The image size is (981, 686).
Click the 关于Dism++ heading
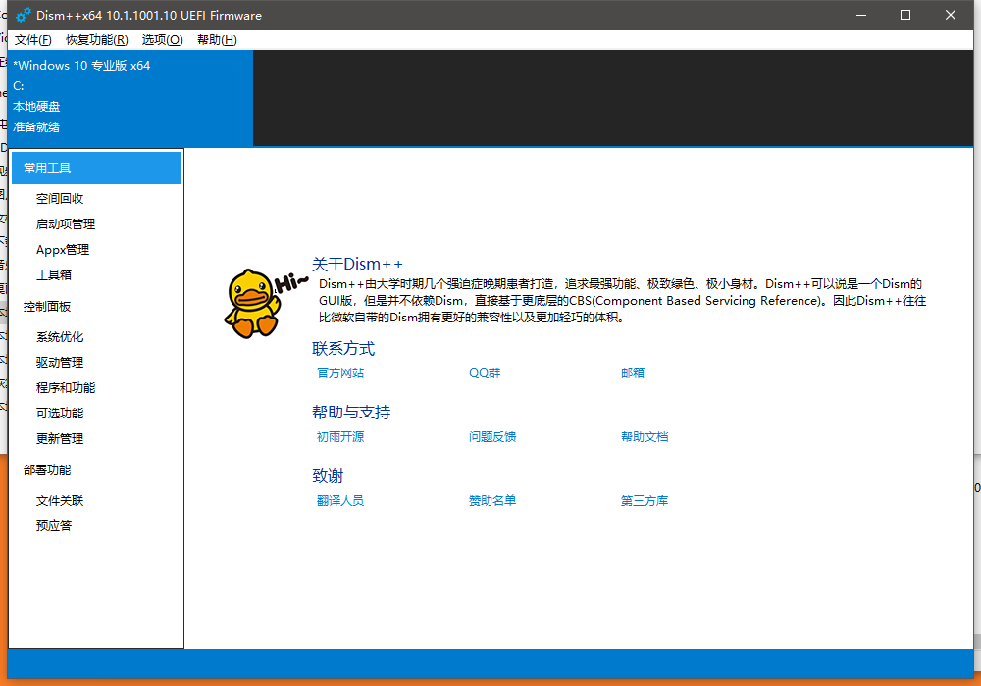(x=358, y=265)
